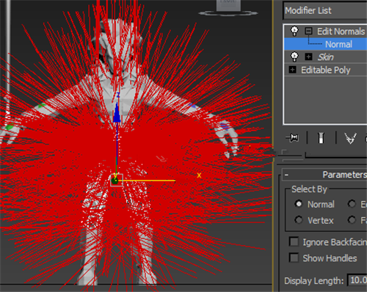Select the Edit Normals modifier
The image size is (367, 292).
(341, 32)
